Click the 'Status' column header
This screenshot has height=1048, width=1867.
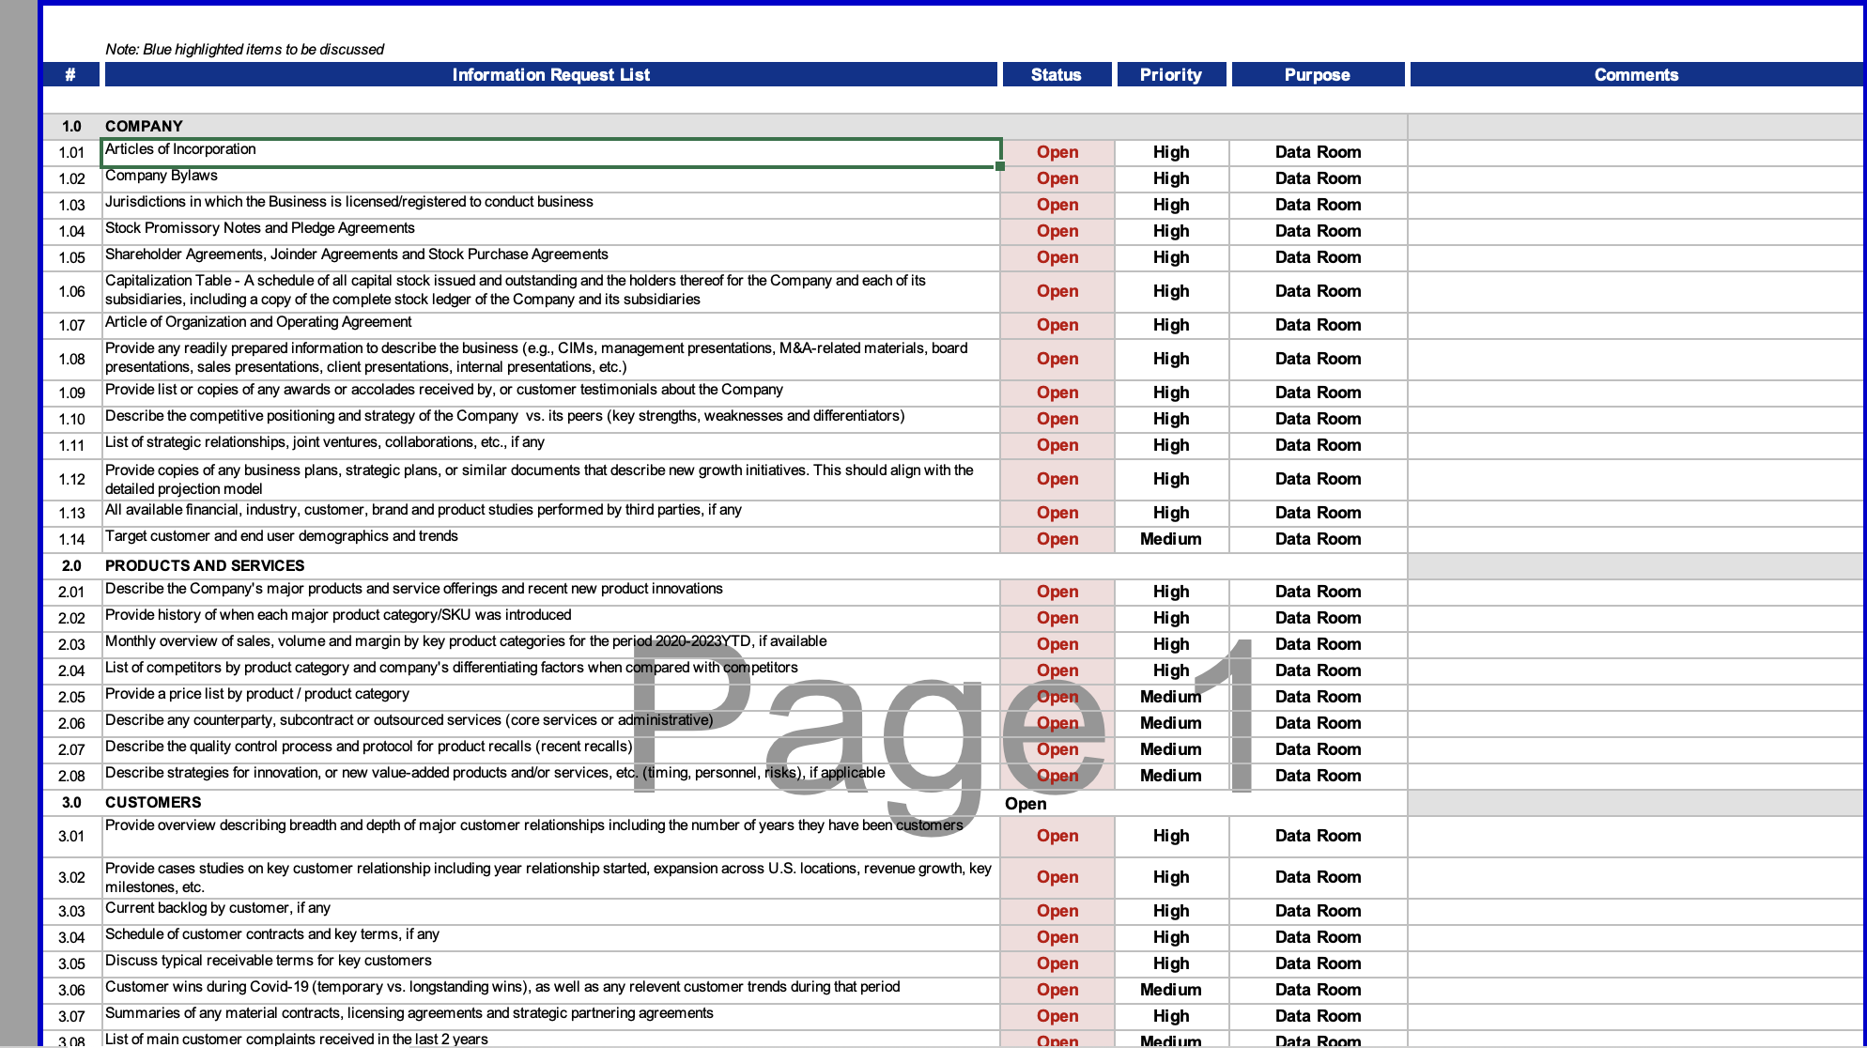click(1057, 74)
